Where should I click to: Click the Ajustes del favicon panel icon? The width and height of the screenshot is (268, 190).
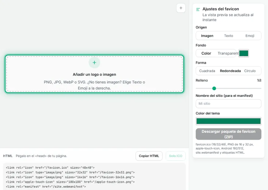pyautogui.click(x=198, y=9)
